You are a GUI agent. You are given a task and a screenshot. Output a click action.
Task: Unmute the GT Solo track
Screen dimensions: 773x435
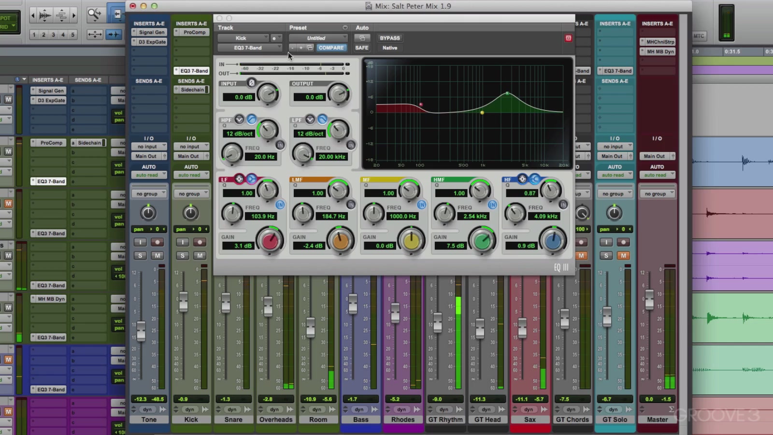point(623,255)
